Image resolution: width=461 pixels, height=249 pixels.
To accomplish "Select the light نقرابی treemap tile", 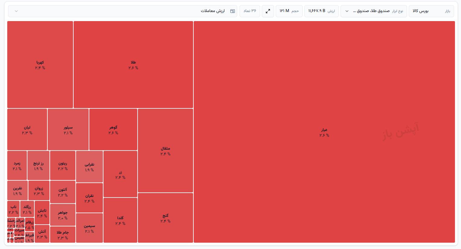I will tap(89, 167).
